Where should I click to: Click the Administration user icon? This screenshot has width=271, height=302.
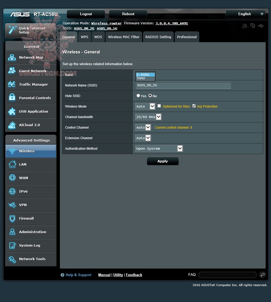pyautogui.click(x=12, y=232)
